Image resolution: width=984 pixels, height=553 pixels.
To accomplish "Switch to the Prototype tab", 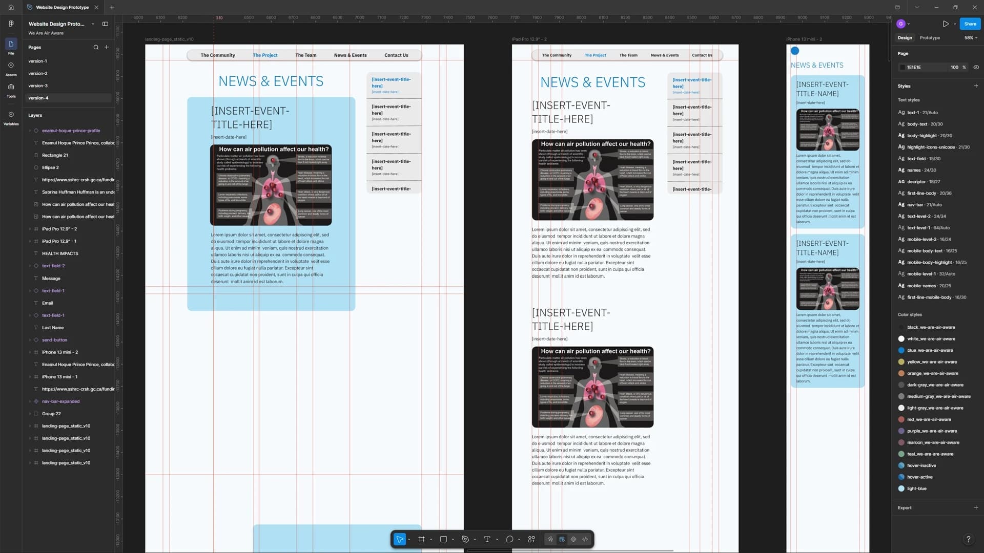I will coord(930,37).
